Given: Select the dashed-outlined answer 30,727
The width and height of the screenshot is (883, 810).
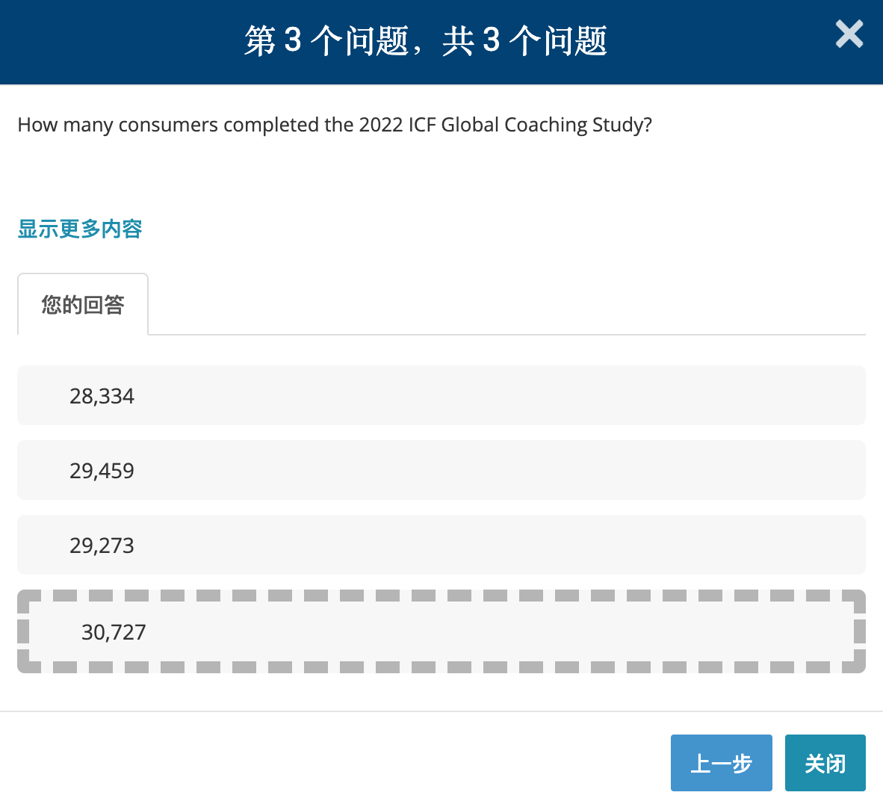Looking at the screenshot, I should [114, 632].
